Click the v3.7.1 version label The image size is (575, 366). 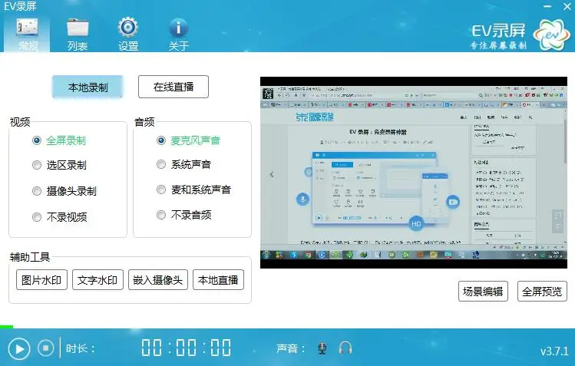click(x=554, y=351)
